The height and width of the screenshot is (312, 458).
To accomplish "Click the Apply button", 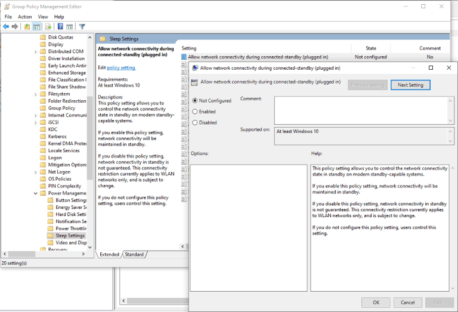I will [x=440, y=302].
